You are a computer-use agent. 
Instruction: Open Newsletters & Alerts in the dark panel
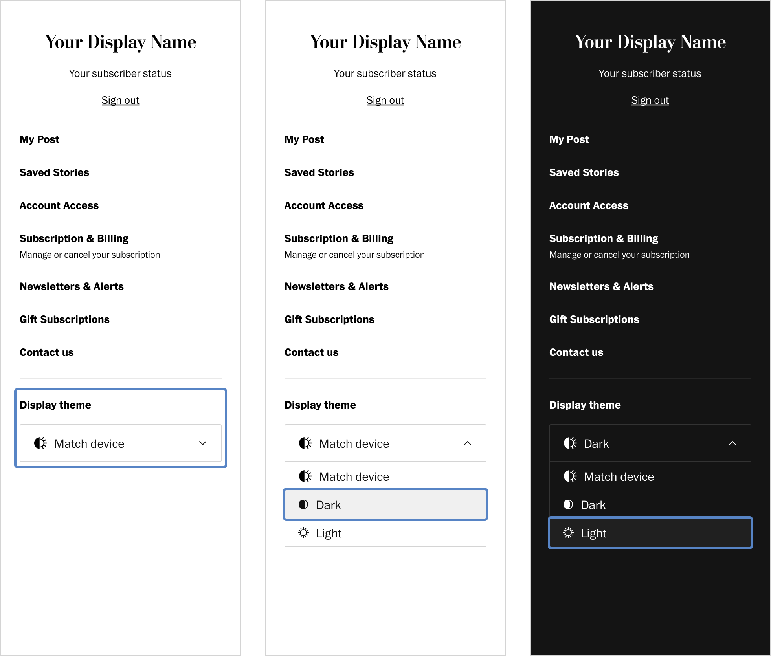coord(601,286)
